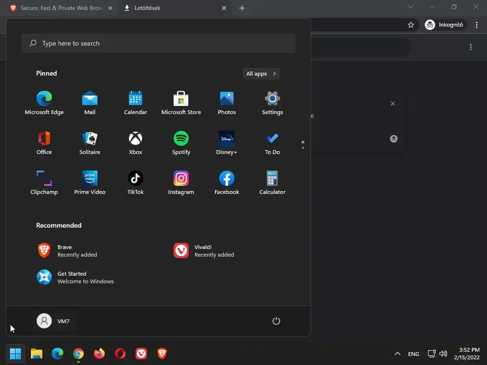Open Chrome tab search dropdown arrow

[410, 7]
